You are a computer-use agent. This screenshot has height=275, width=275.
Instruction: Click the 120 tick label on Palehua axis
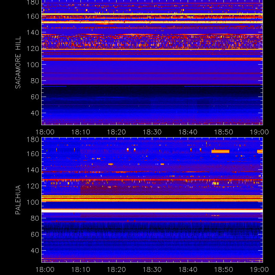(x=33, y=186)
